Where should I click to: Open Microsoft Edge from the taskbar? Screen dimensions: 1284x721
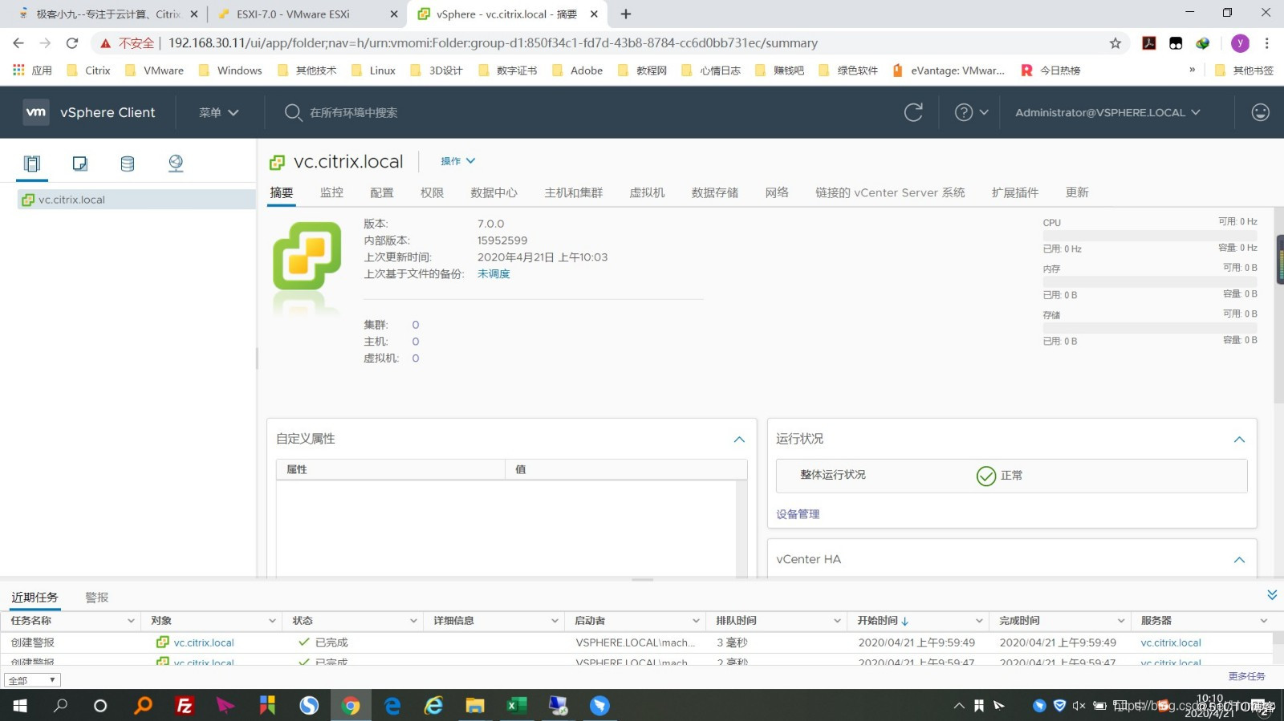392,706
